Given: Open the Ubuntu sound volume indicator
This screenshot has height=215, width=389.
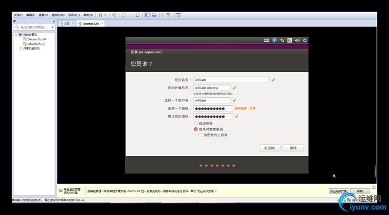Looking at the screenshot, I should tap(297, 40).
